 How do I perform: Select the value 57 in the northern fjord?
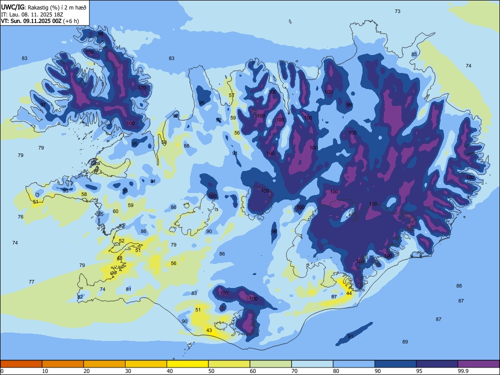(x=231, y=95)
